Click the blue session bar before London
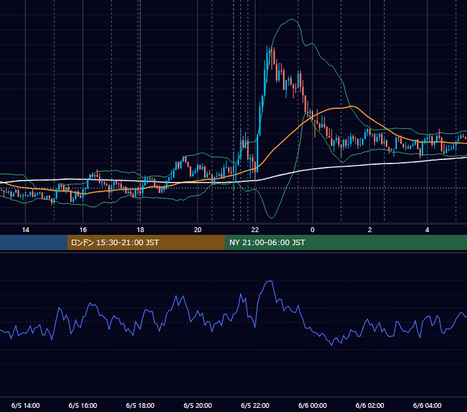The width and height of the screenshot is (467, 412). [x=34, y=242]
